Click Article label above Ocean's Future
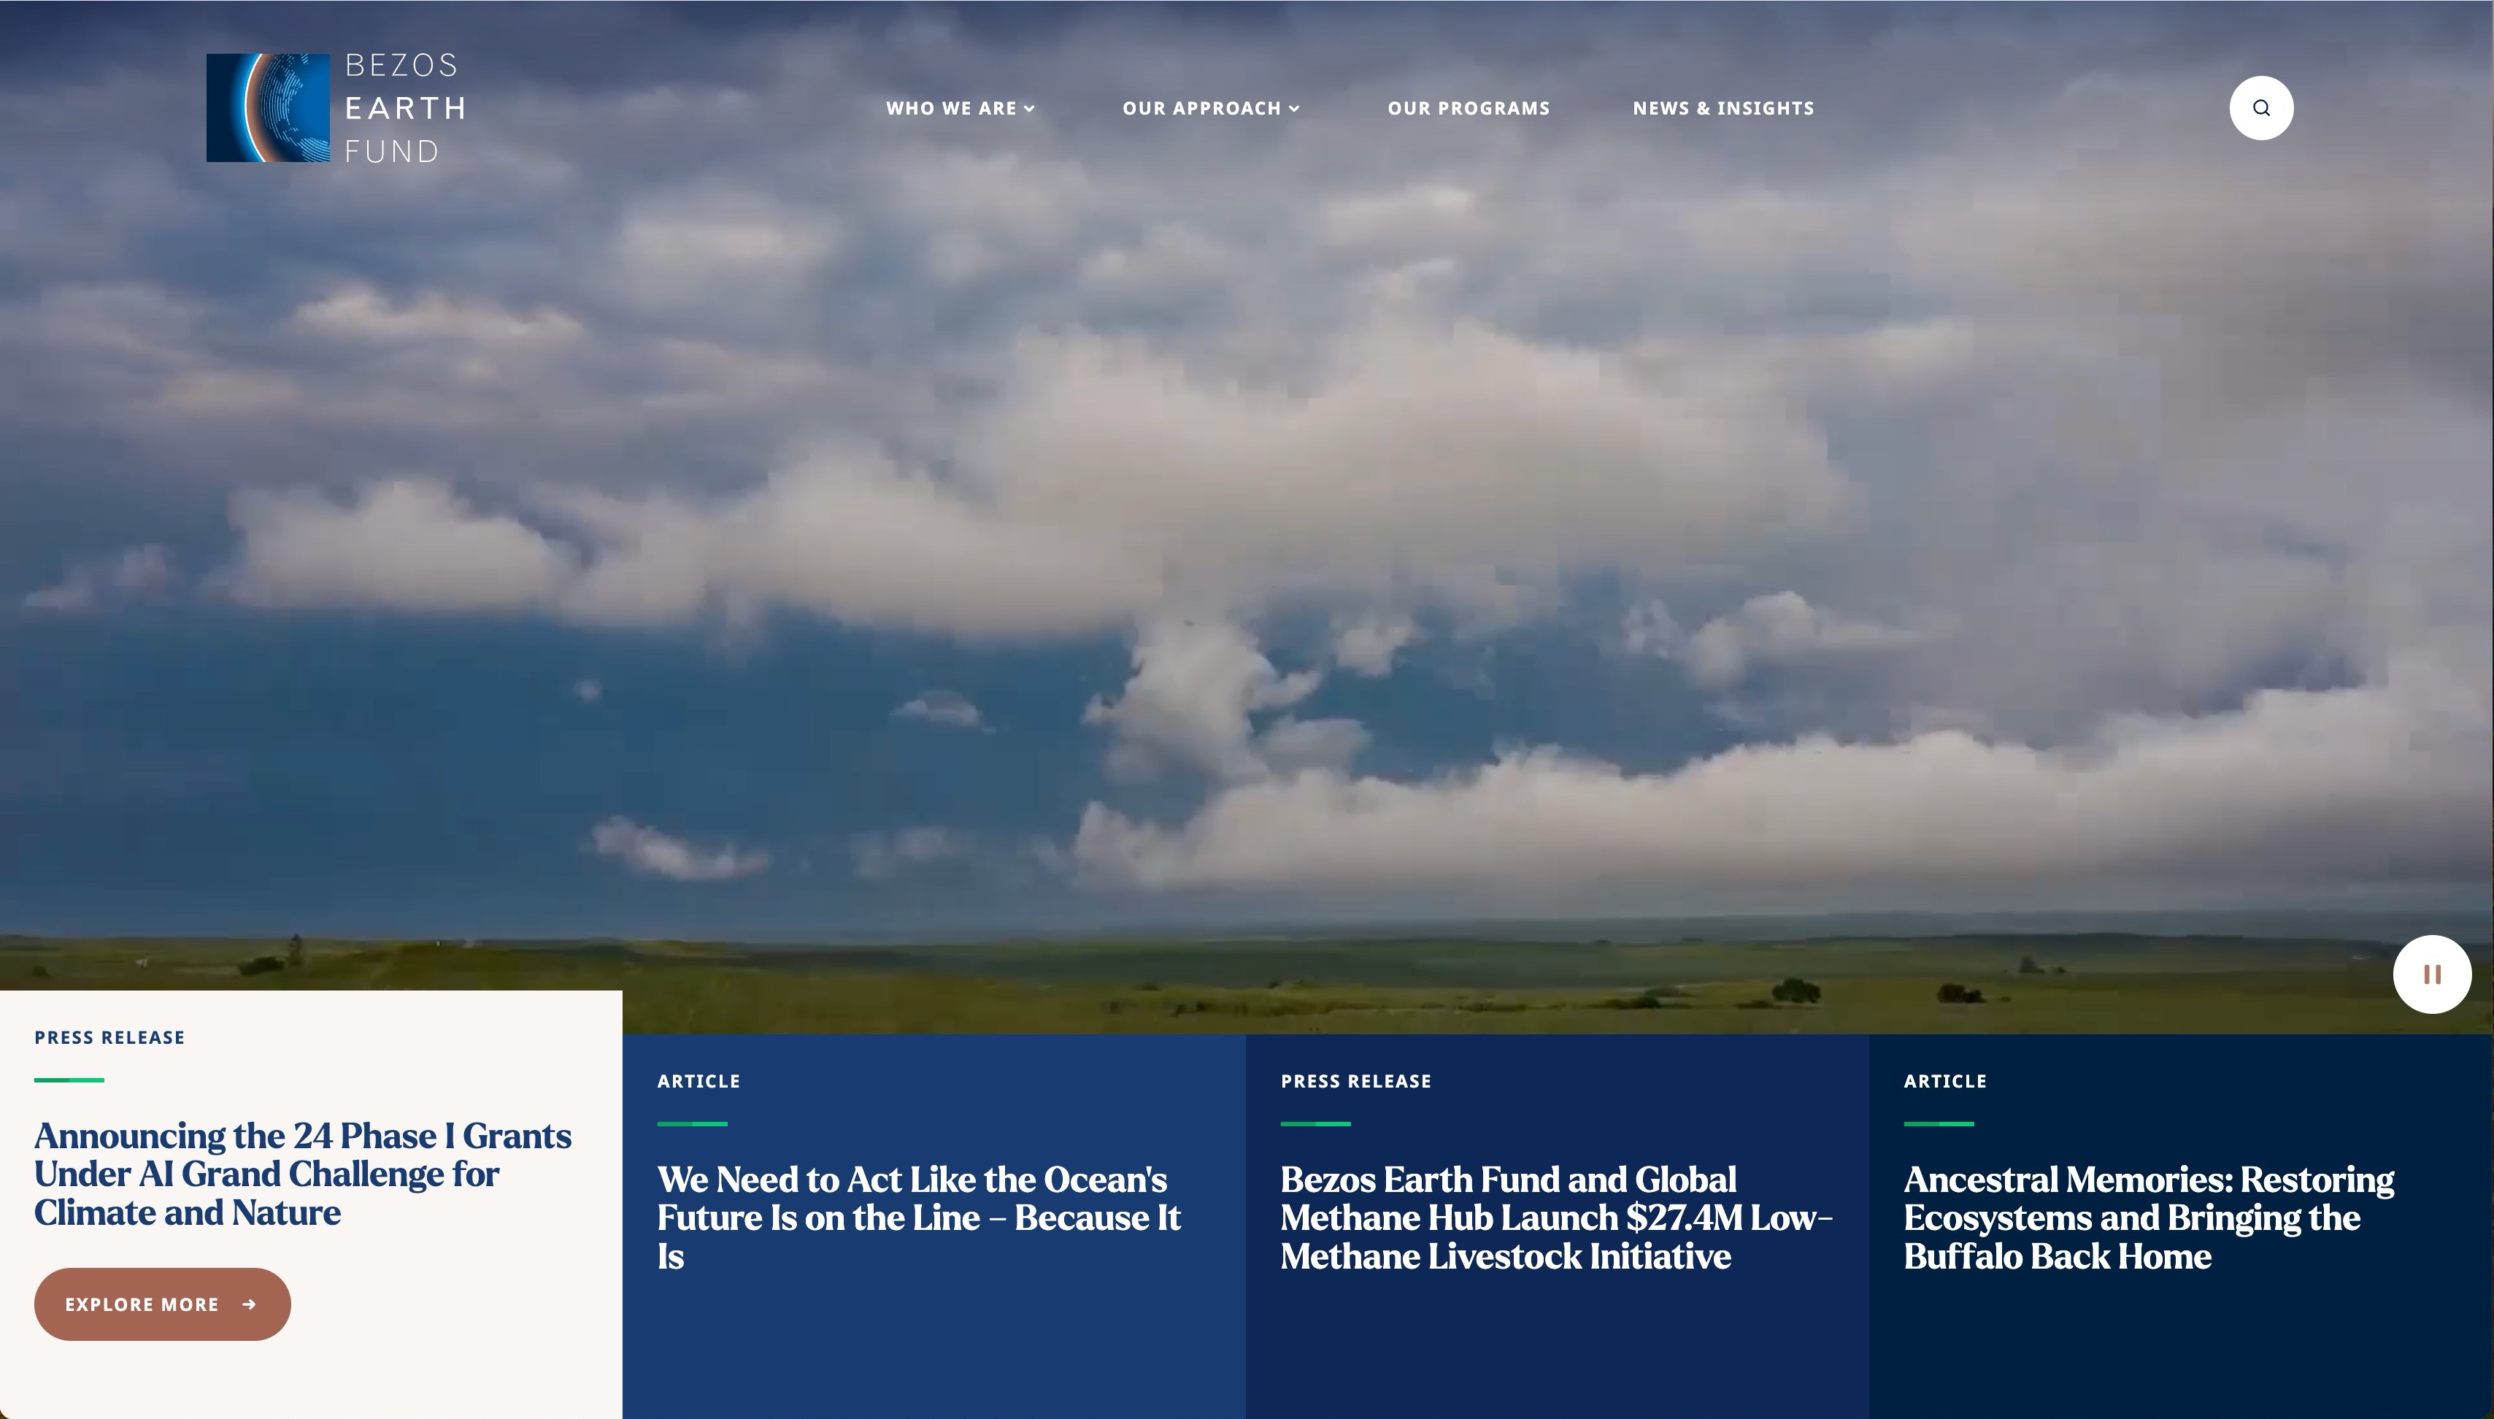Viewport: 2494px width, 1419px height. (698, 1082)
